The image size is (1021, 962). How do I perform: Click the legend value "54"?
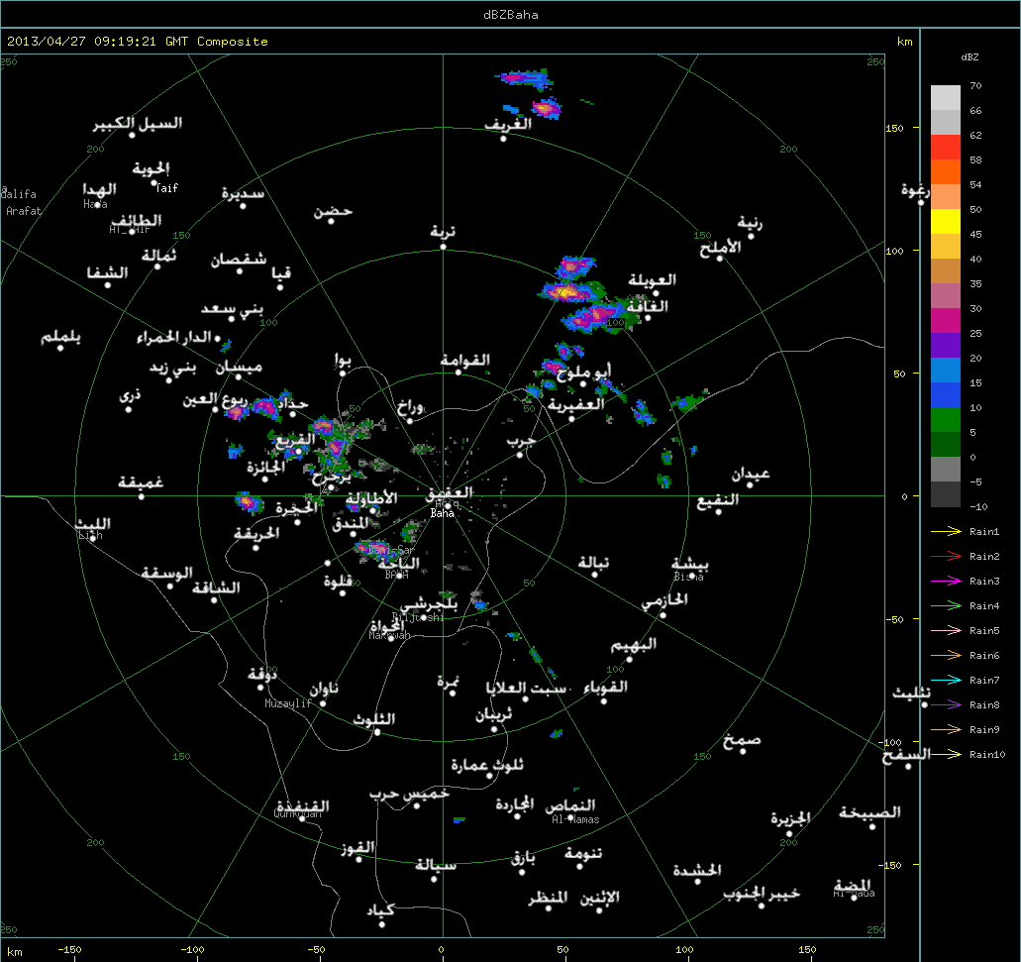pyautogui.click(x=975, y=185)
